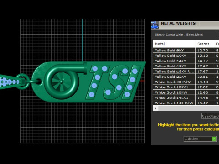This screenshot has width=219, height=164.
Task: Select the White Gold:14K PdW row
Action: click(x=186, y=103)
